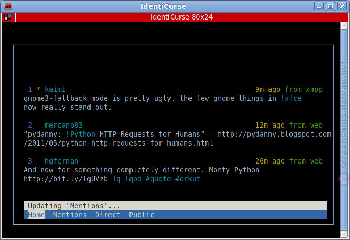Click username kaimi
Screen dimensions: 350x240
click(55, 90)
